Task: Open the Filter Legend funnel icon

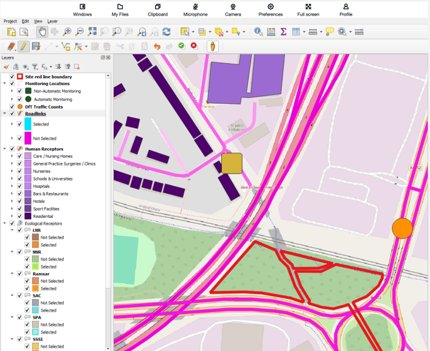Action: [35, 67]
